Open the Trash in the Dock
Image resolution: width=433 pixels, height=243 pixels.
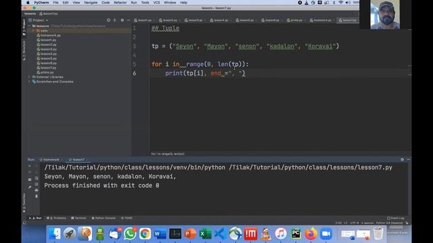point(378,234)
